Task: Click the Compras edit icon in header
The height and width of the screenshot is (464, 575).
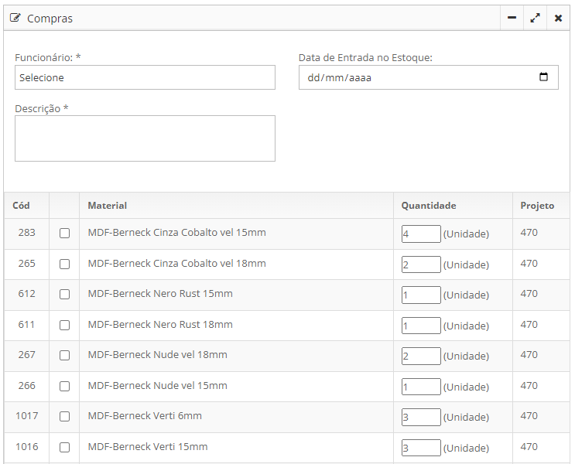Action: pos(15,18)
